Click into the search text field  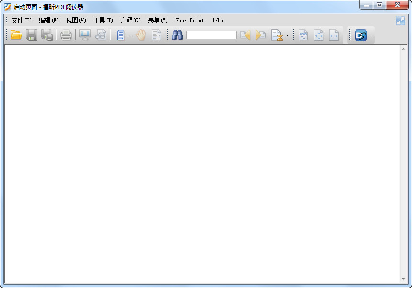(x=211, y=35)
